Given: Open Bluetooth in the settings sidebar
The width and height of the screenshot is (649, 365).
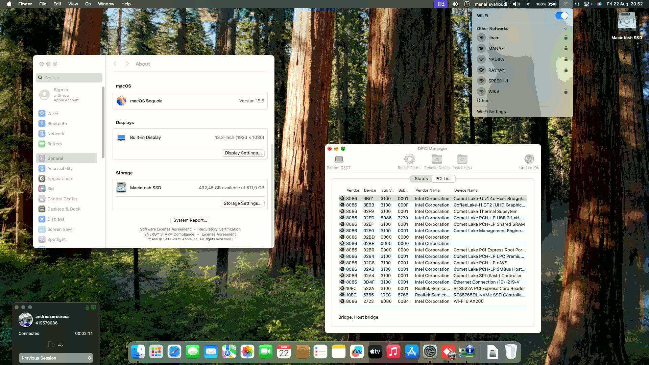Looking at the screenshot, I should [57, 124].
